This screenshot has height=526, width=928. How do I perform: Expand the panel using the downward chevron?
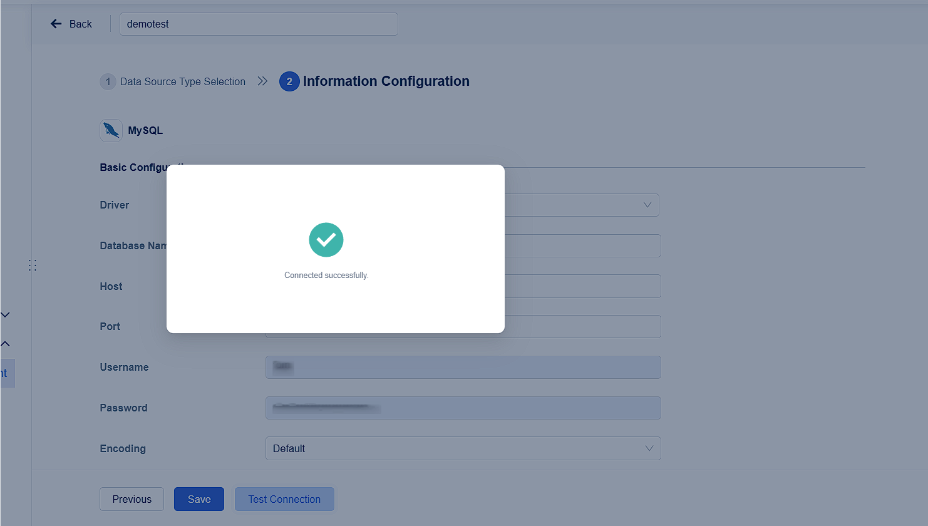[x=6, y=314]
